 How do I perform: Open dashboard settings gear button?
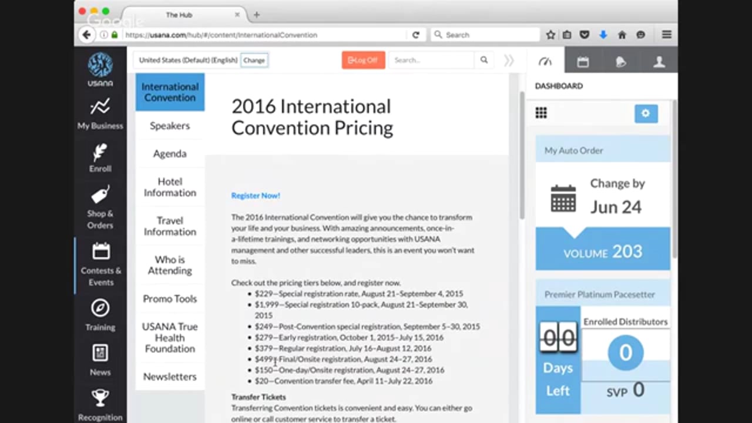(x=646, y=113)
